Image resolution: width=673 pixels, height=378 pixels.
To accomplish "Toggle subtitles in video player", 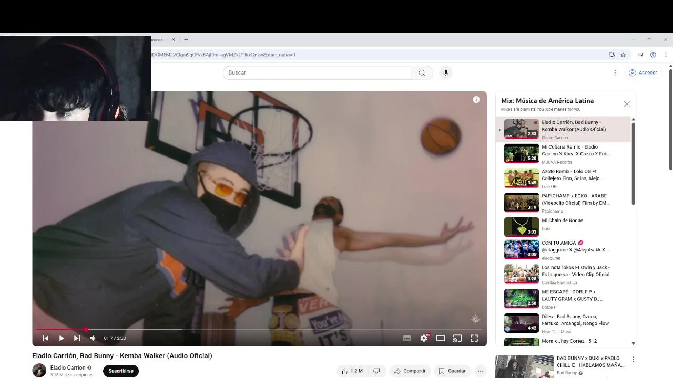I will click(407, 338).
